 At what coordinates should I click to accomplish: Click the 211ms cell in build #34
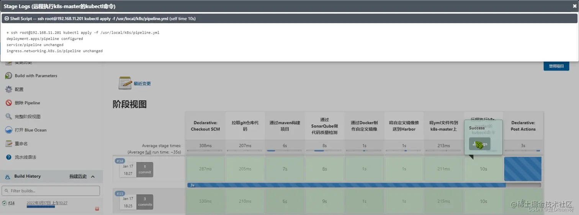[x=444, y=169]
